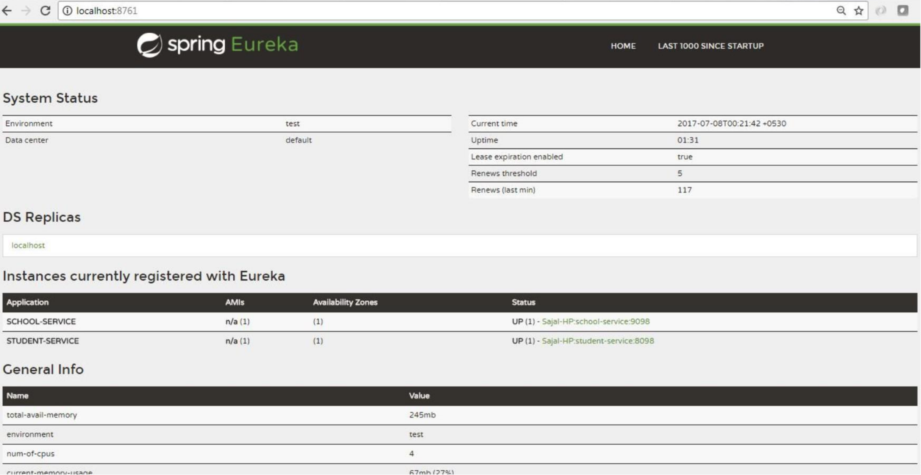The image size is (921, 475).
Task: Open Sajal-HP:school-service:9098 instance link
Action: pos(595,322)
